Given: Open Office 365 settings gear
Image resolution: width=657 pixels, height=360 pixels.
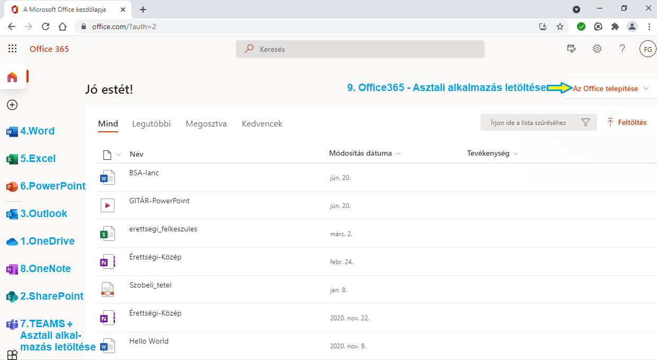Looking at the screenshot, I should click(x=597, y=48).
